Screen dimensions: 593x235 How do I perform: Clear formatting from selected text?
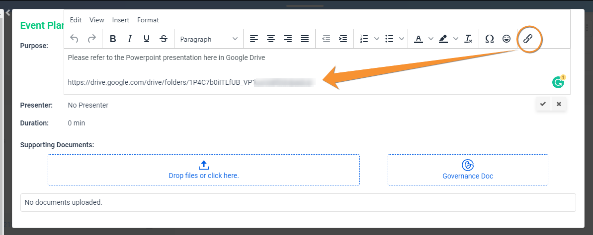point(468,39)
